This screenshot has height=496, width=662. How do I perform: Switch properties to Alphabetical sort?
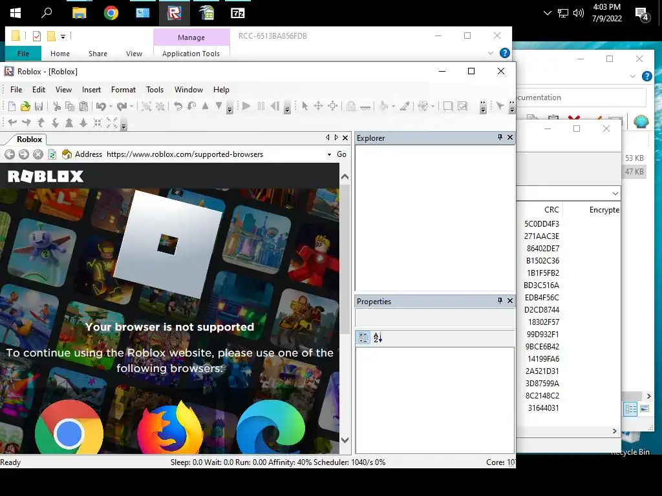click(378, 337)
